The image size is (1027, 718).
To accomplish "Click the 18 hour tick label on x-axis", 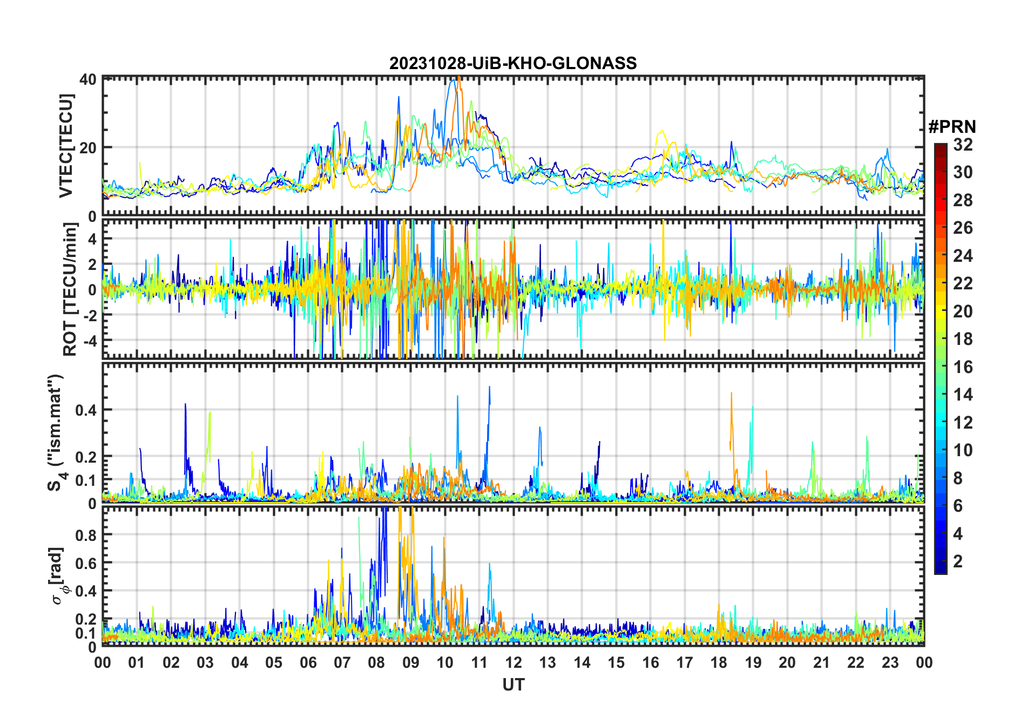I will point(719,662).
